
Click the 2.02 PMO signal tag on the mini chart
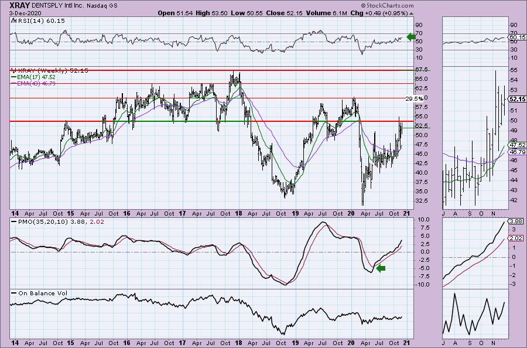pyautogui.click(x=516, y=238)
